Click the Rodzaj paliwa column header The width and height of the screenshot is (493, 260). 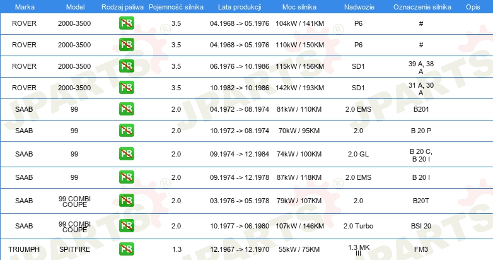click(123, 7)
